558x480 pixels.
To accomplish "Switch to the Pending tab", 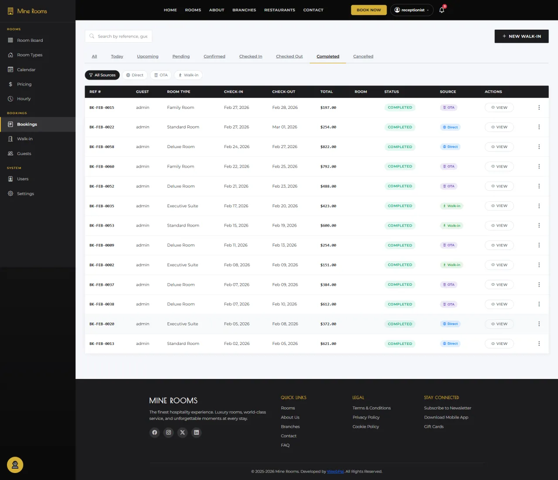I will pyautogui.click(x=181, y=56).
